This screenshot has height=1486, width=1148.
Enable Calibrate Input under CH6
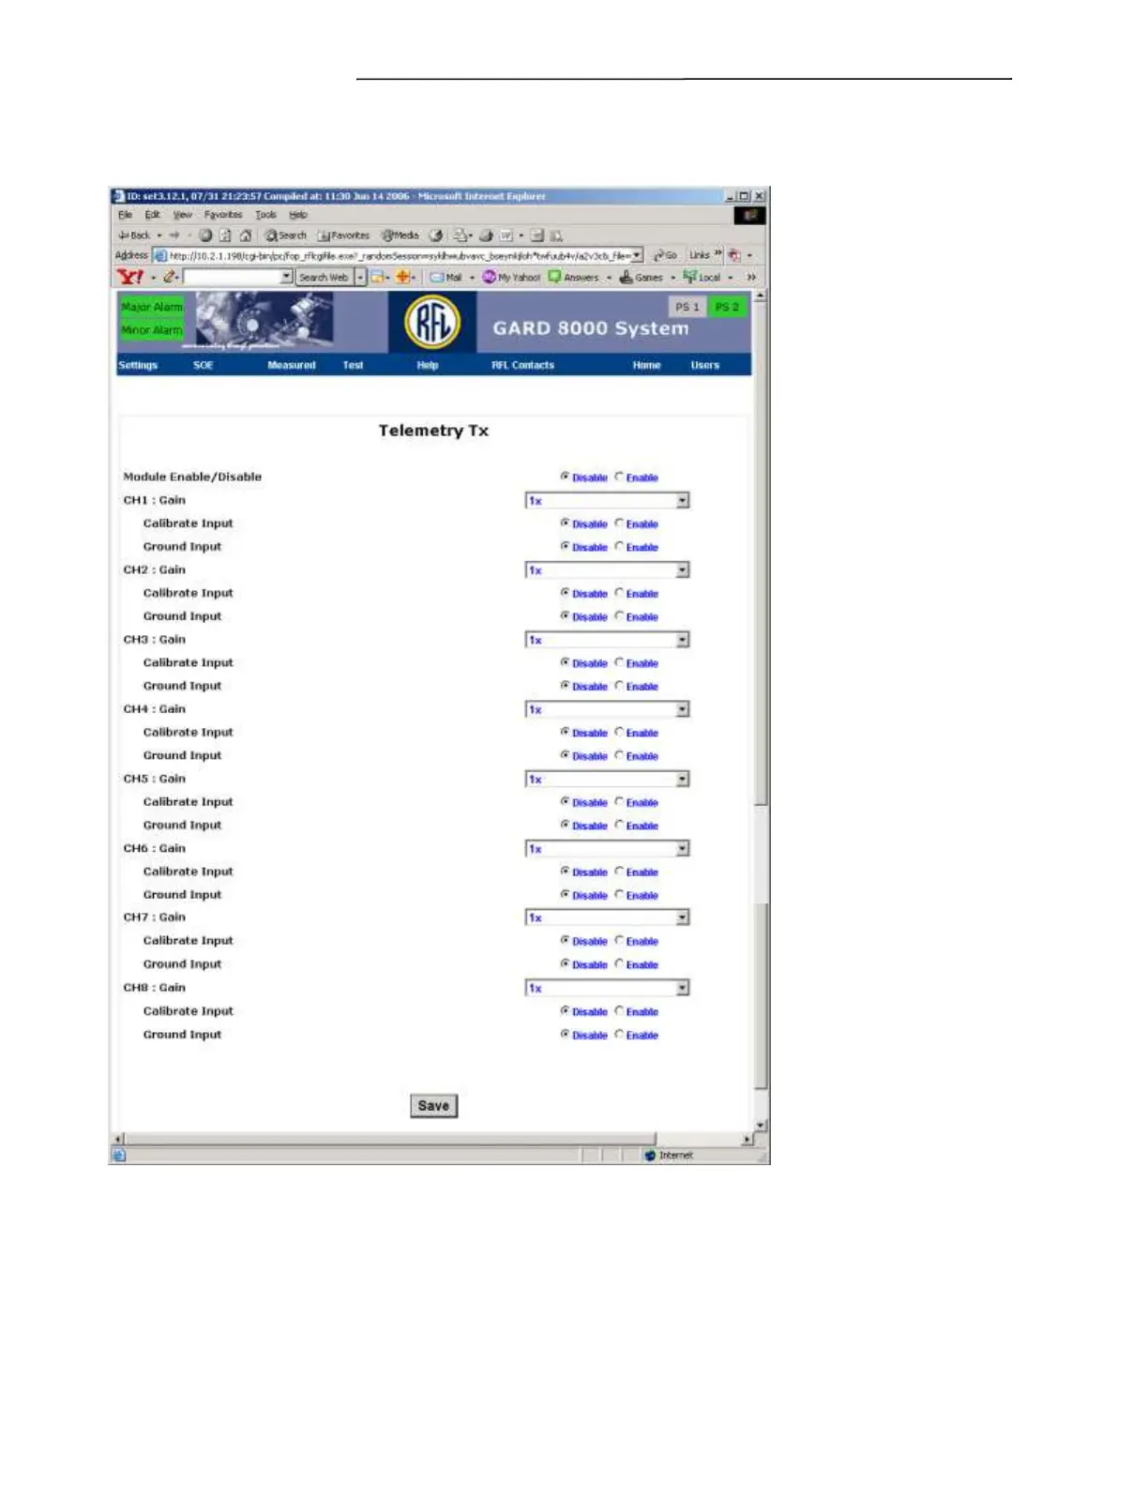[619, 871]
